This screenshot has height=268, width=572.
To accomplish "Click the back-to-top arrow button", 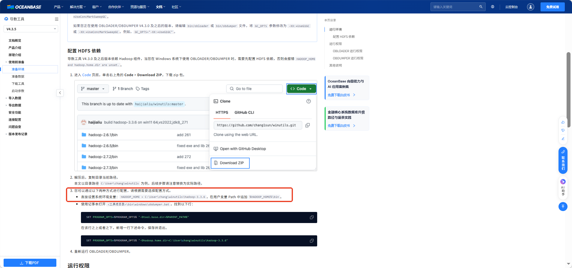I will [x=563, y=206].
